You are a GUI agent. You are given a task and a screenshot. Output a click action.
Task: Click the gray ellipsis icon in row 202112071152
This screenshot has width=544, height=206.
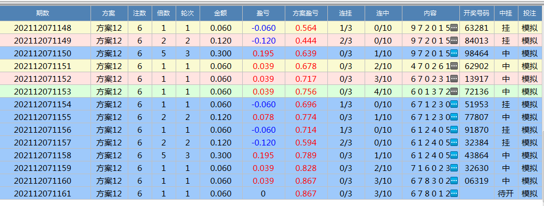454,79
